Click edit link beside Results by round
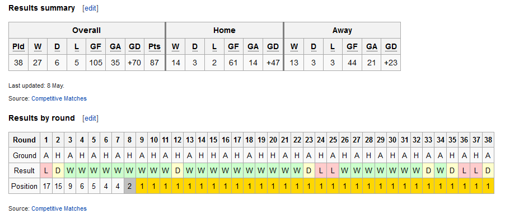 (x=90, y=118)
